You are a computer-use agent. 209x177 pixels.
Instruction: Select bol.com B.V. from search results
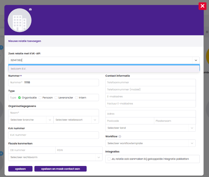pyautogui.click(x=104, y=69)
